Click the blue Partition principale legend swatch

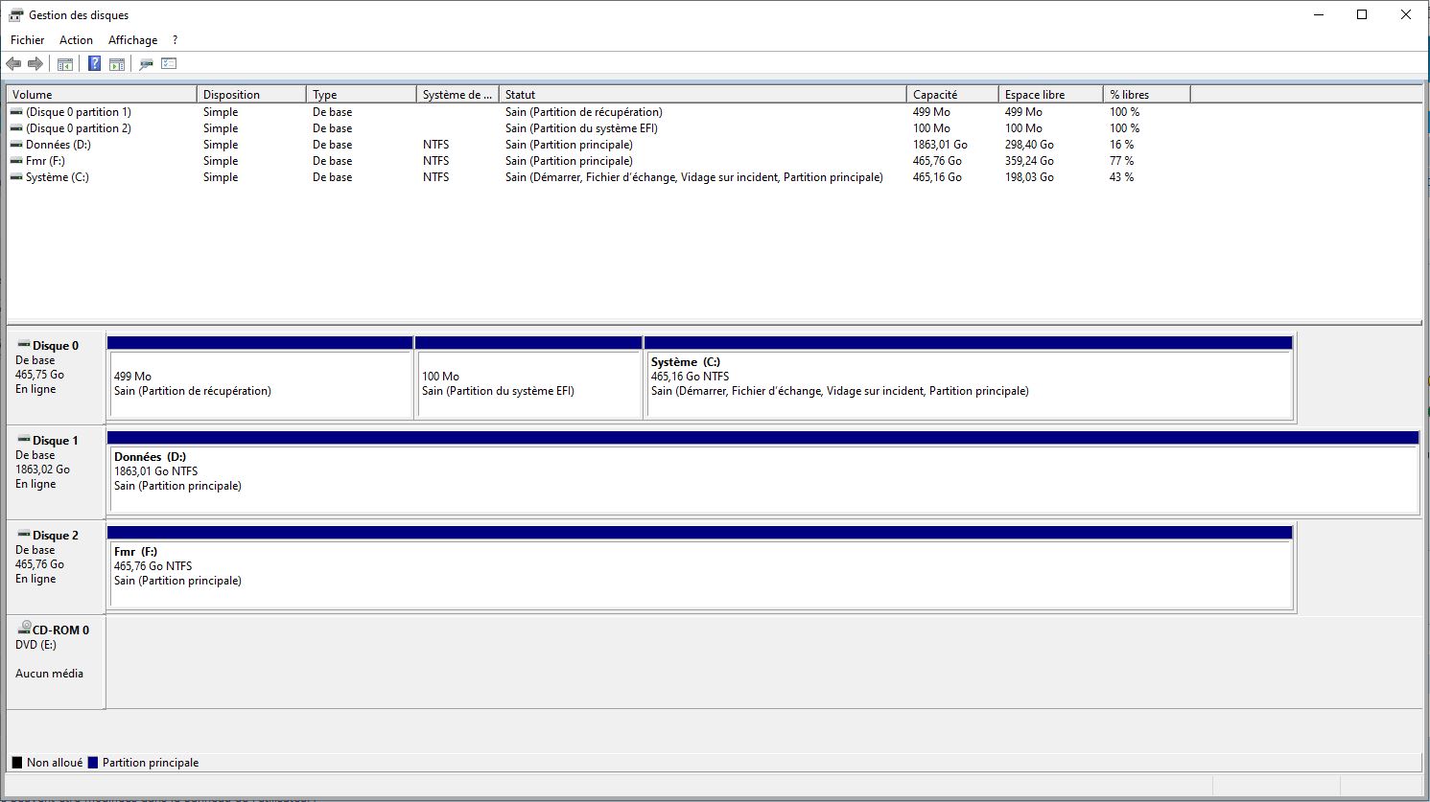point(93,763)
